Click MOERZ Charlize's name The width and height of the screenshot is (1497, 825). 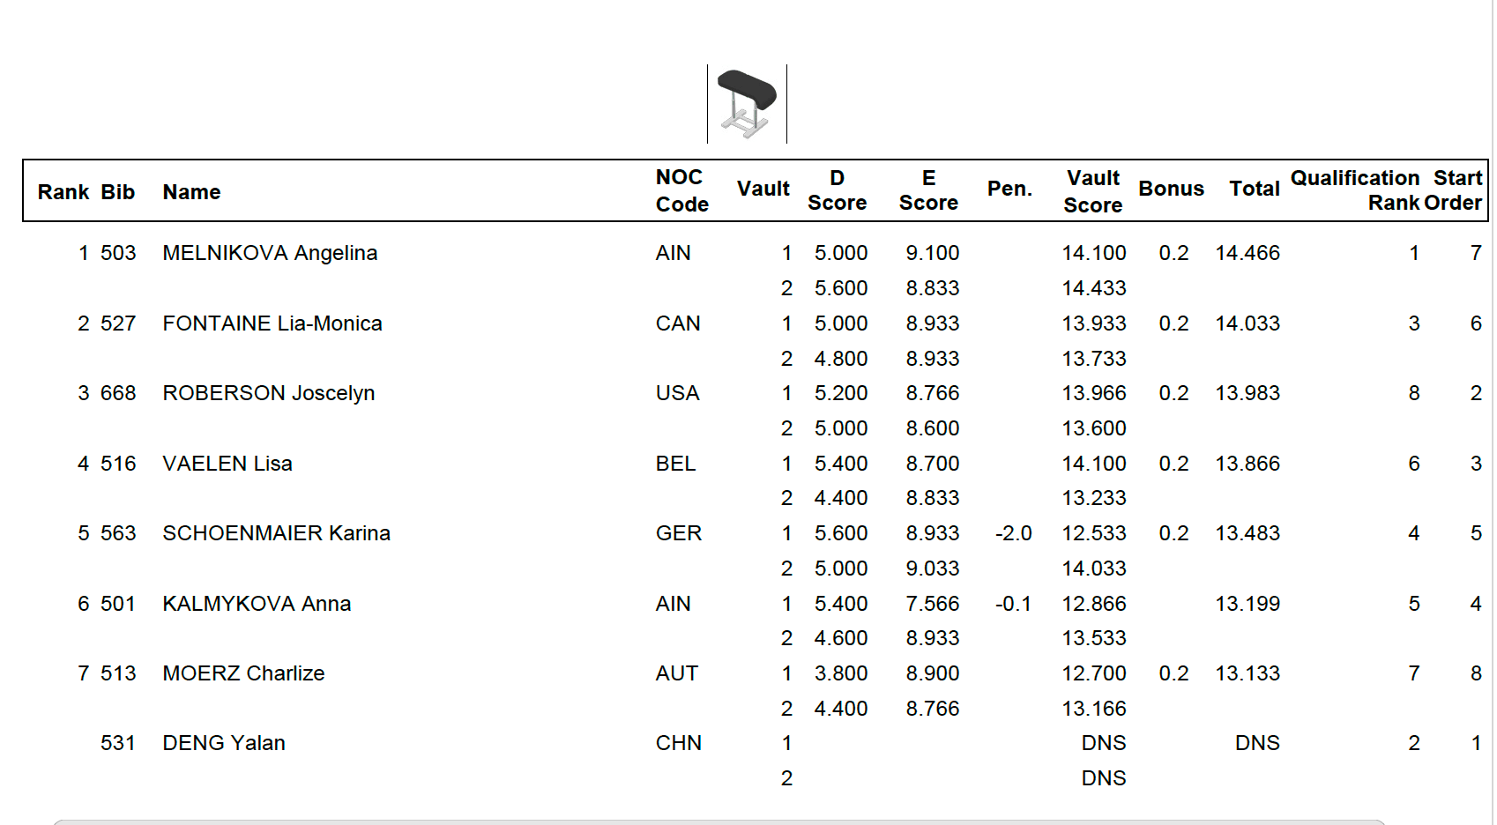[x=243, y=673]
